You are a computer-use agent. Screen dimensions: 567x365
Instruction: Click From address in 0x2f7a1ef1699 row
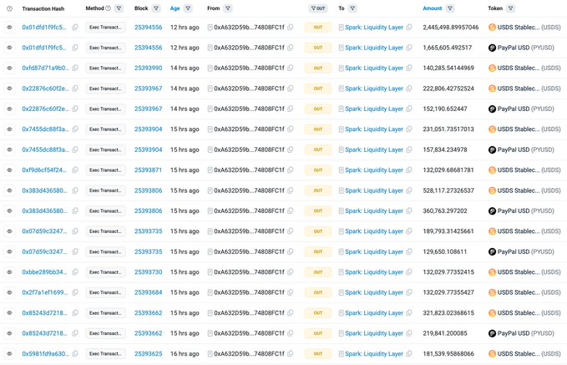(x=249, y=292)
